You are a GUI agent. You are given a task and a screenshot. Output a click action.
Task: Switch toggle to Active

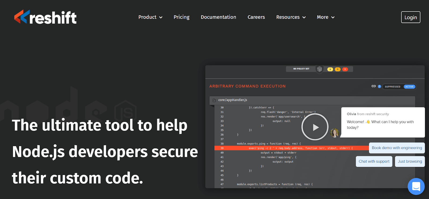click(409, 87)
